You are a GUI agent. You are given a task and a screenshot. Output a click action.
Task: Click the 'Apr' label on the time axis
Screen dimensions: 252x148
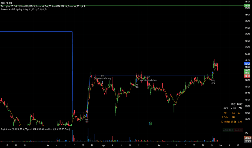(104, 145)
